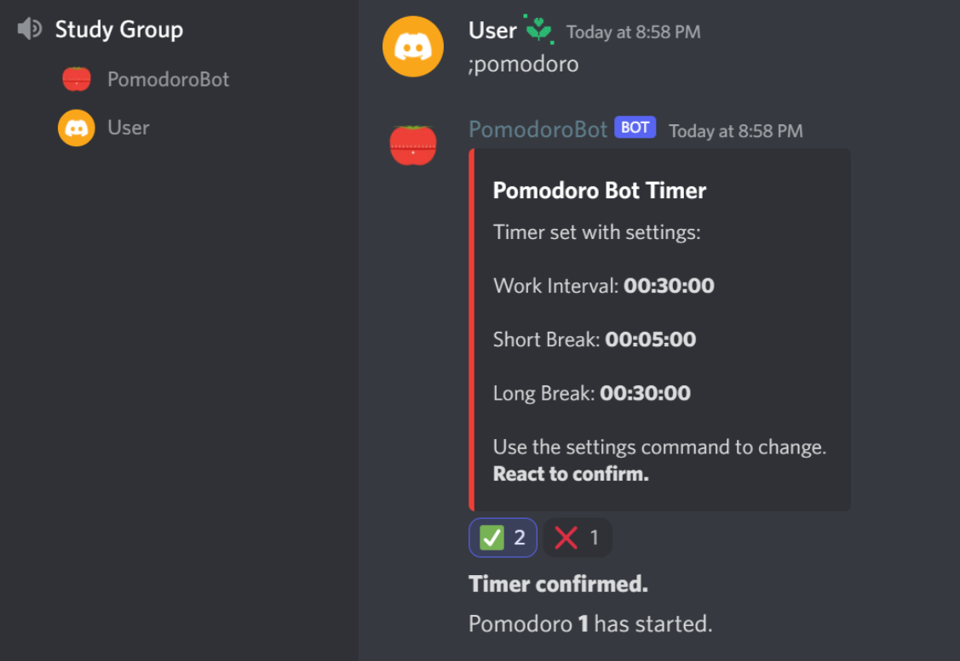Screen dimensions: 960x661
Task: Click the BOT tag beside PomodoroBot
Action: click(x=635, y=127)
